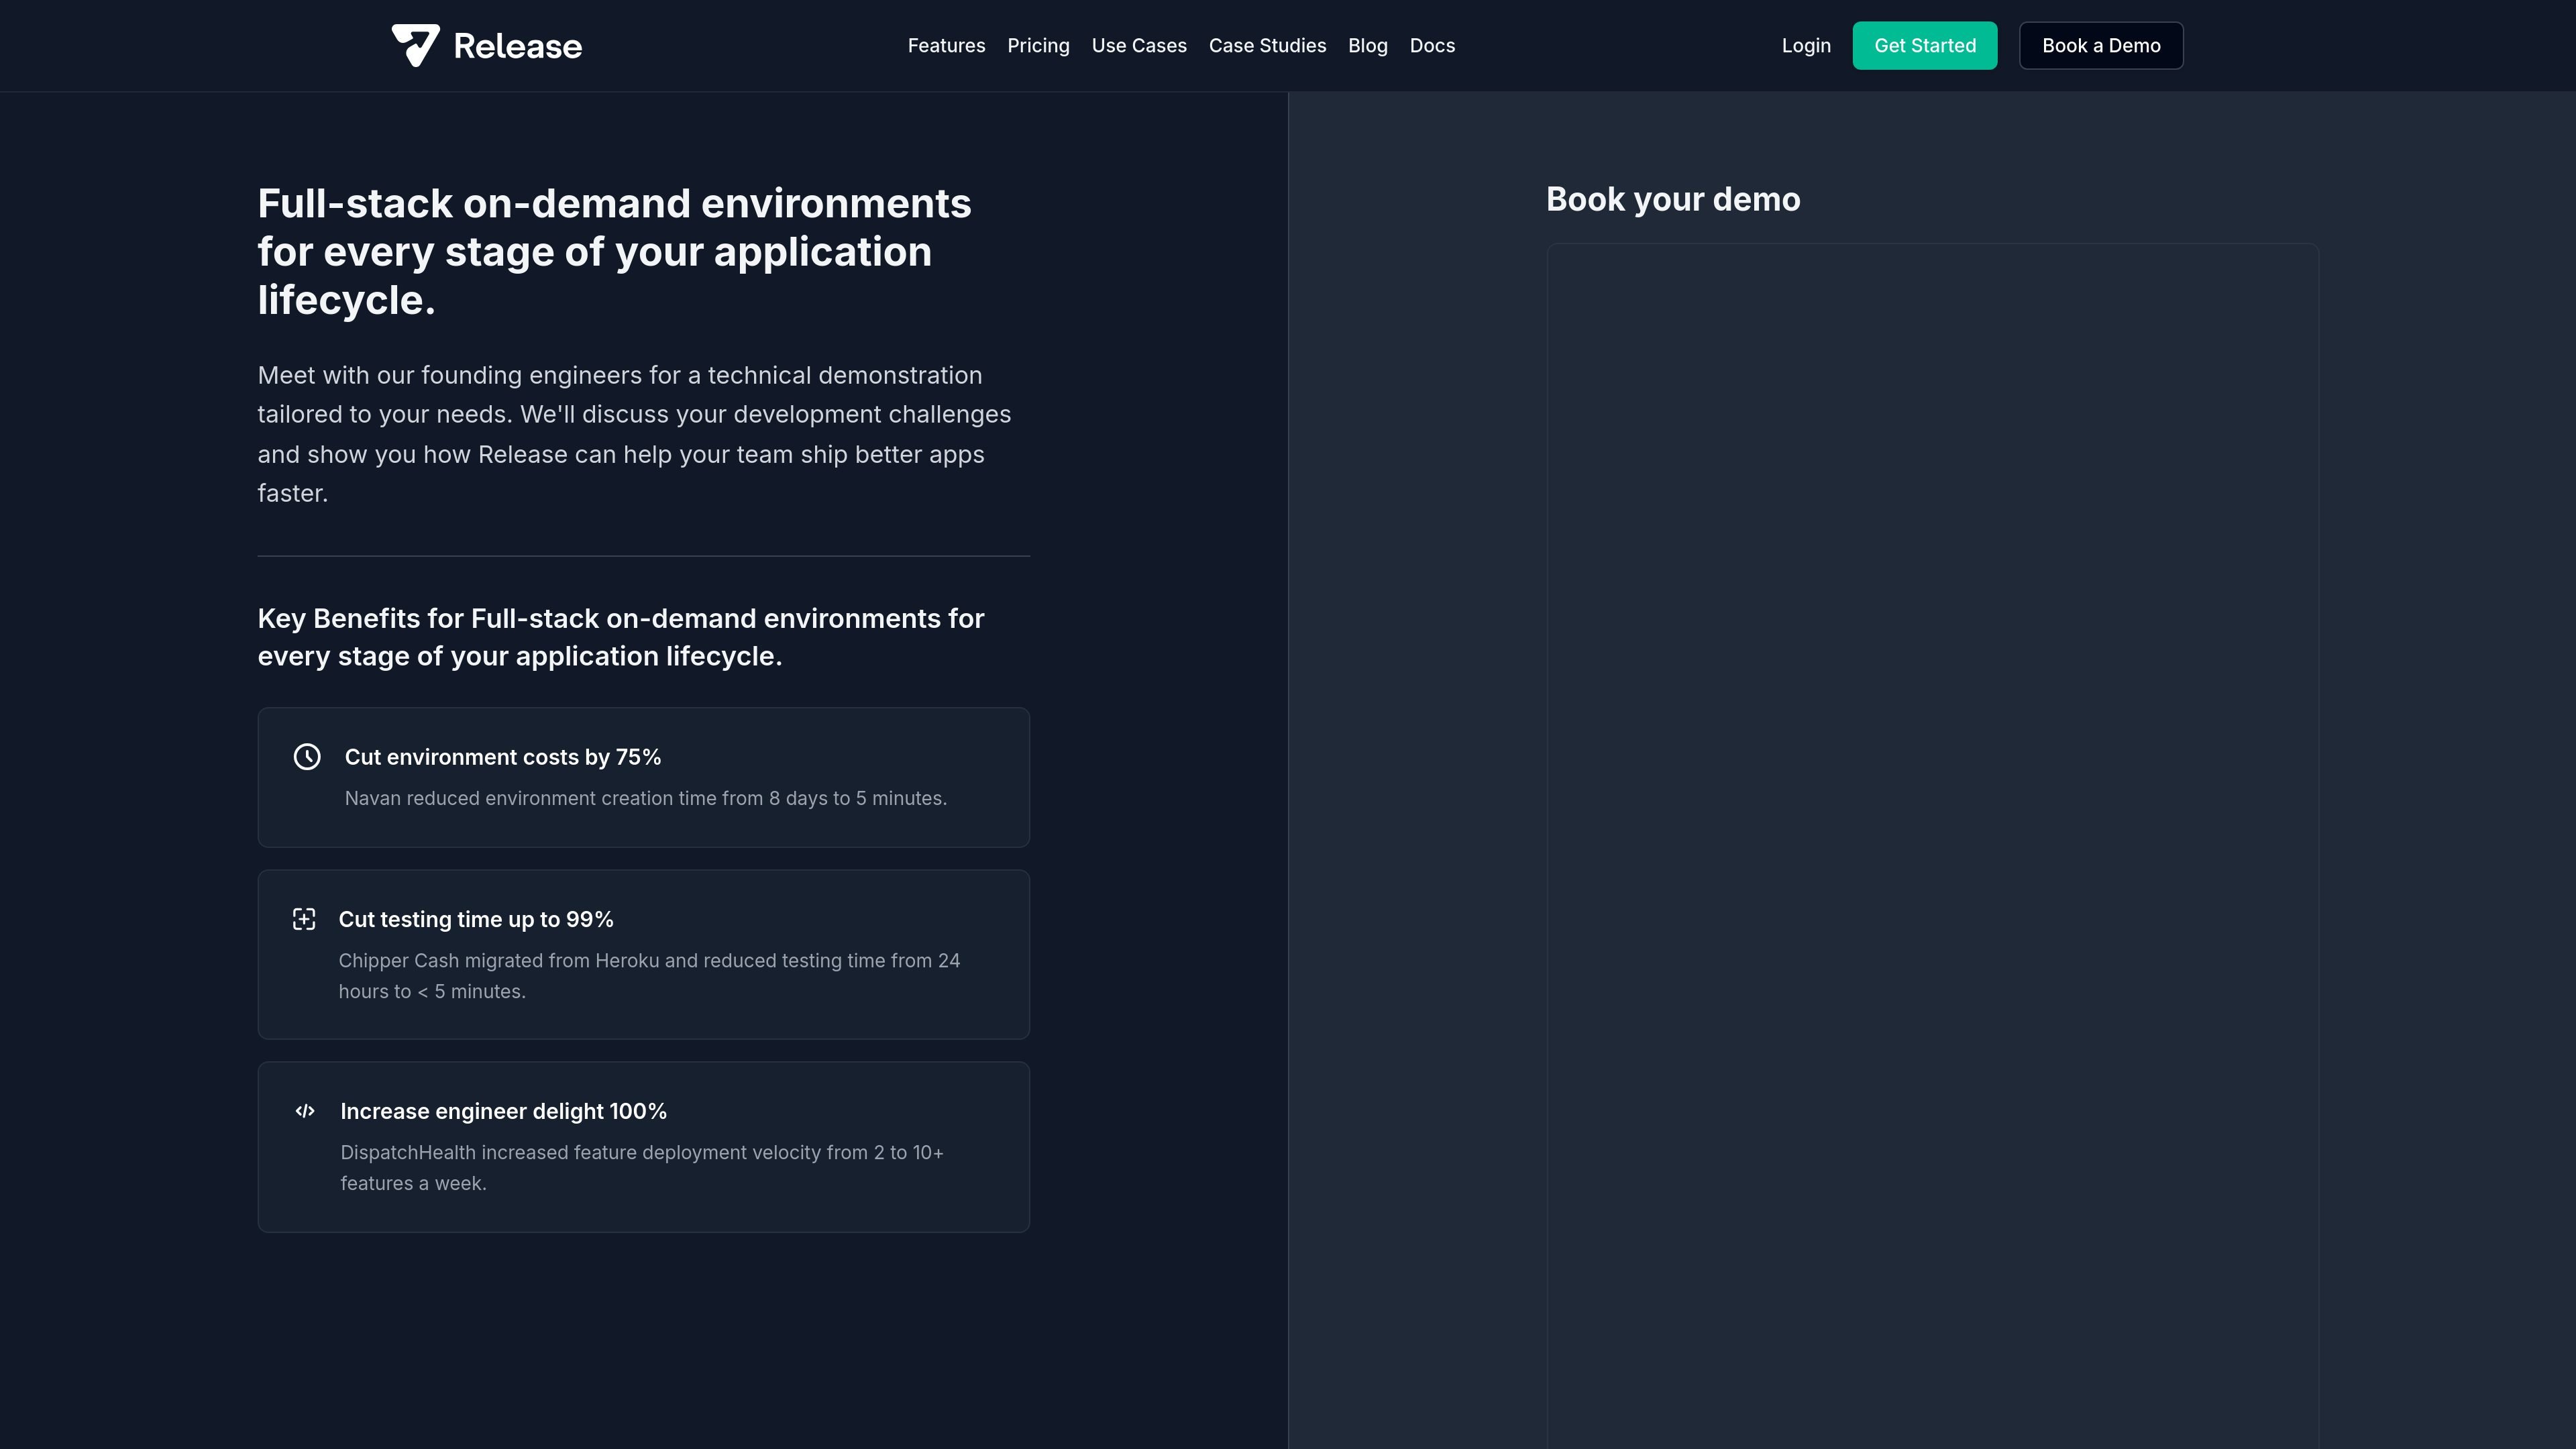Click the Release wordmark text

click(517, 46)
